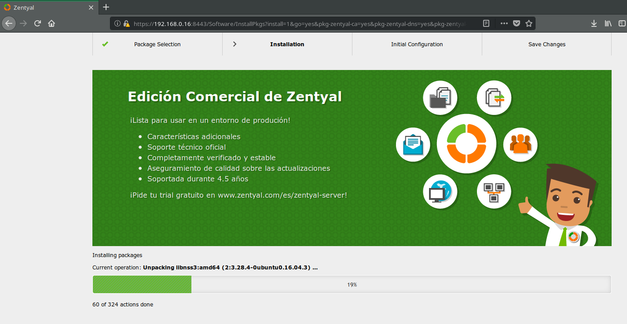Image resolution: width=627 pixels, height=324 pixels.
Task: Reload the page with refresh icon
Action: click(38, 23)
